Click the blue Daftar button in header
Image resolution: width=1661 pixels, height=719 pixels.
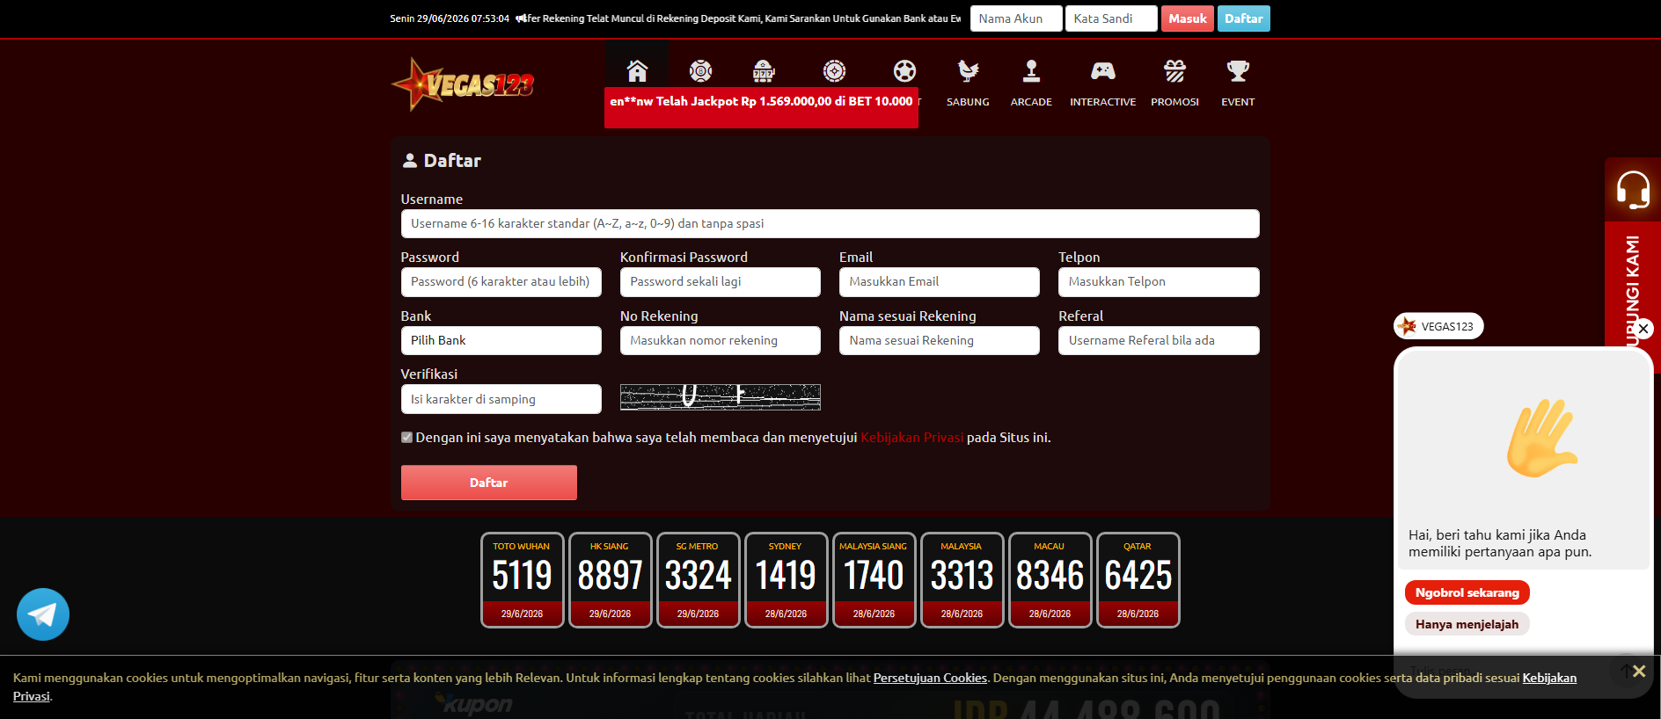pos(1243,18)
